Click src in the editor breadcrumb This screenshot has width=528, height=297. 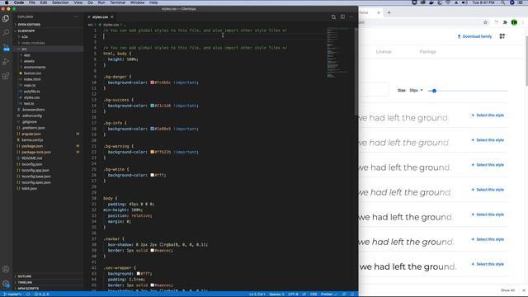tap(90, 25)
